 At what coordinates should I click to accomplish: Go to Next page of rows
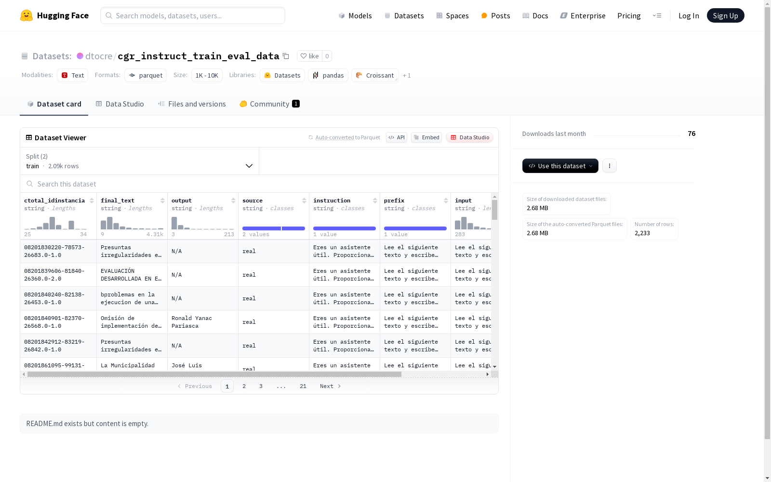(x=331, y=386)
